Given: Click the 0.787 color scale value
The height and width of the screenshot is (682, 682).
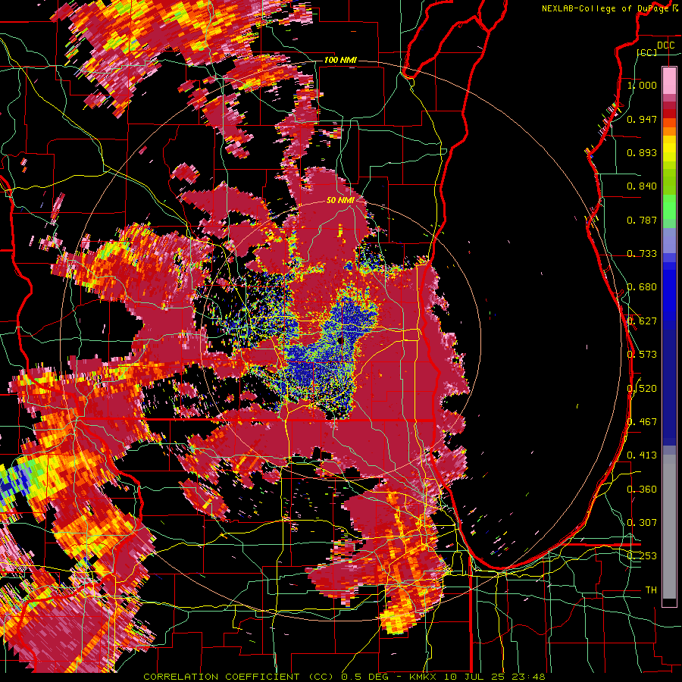Looking at the screenshot, I should click(642, 220).
